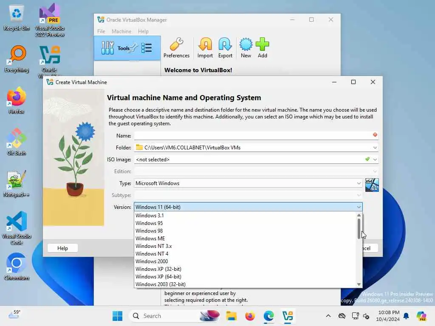Viewport: 435px width, 326px height.
Task: Show hidden system tray icons
Action: pyautogui.click(x=328, y=316)
